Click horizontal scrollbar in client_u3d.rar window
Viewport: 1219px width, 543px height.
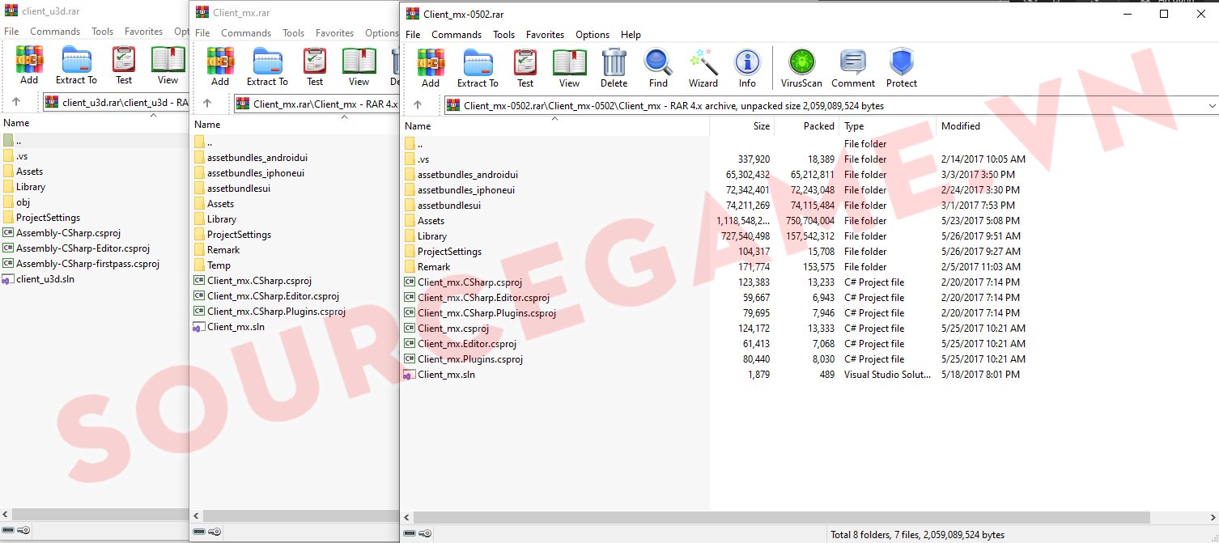pyautogui.click(x=100, y=514)
